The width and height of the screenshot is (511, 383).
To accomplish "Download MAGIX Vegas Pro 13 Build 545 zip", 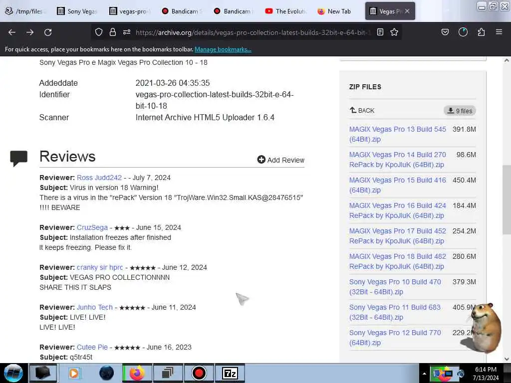I will [398, 134].
